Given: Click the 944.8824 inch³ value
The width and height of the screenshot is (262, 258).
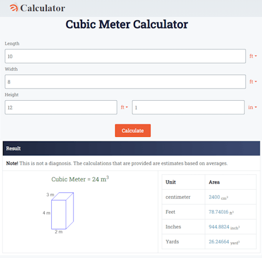Looking at the screenshot, I should click(224, 227).
